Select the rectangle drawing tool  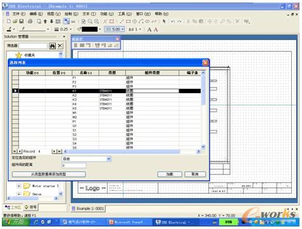(x=128, y=22)
